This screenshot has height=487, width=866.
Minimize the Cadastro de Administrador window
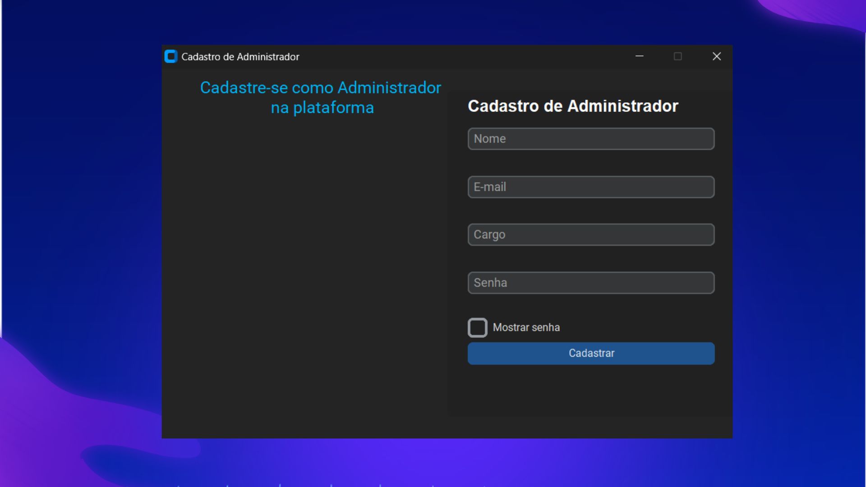pos(640,56)
